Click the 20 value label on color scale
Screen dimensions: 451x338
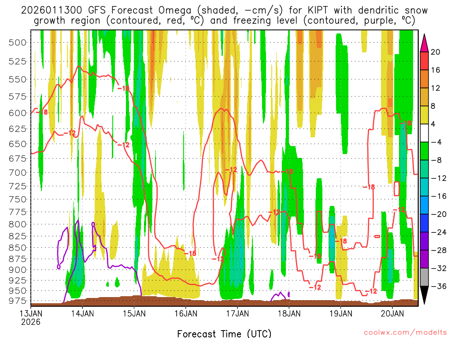coord(436,52)
